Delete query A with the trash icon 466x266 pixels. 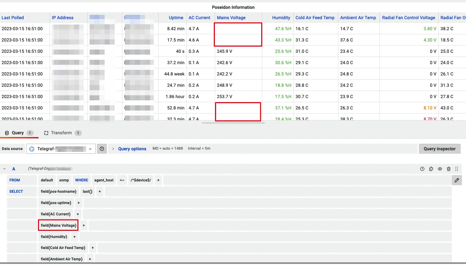449,169
